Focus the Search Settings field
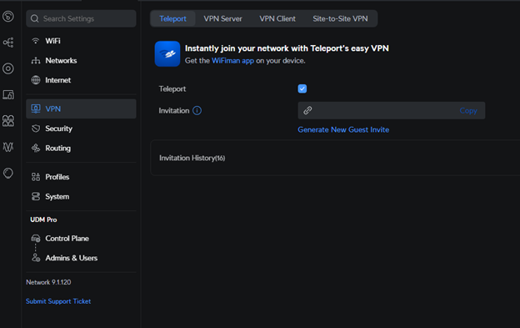This screenshot has height=328, width=520. (x=81, y=18)
